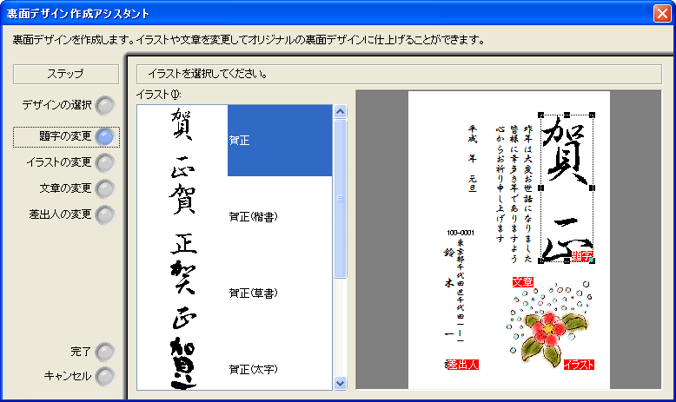Image resolution: width=676 pixels, height=402 pixels.
Task: Select the 賀正 list item label
Action: point(239,141)
